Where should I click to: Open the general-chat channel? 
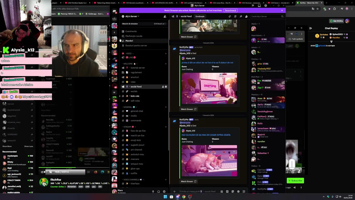(x=144, y=111)
